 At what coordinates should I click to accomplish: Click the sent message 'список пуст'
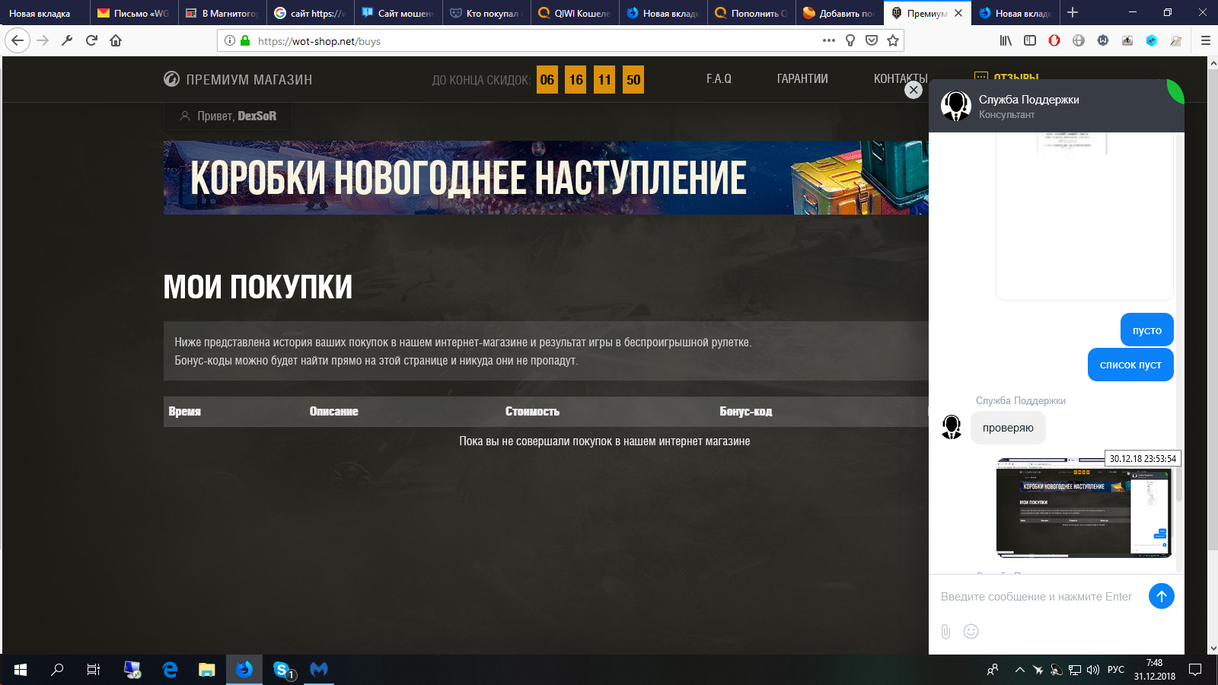tap(1130, 365)
